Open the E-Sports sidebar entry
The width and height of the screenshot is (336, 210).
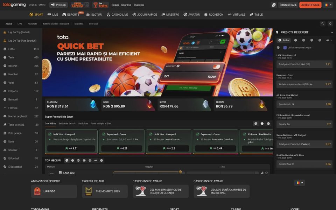[21, 91]
